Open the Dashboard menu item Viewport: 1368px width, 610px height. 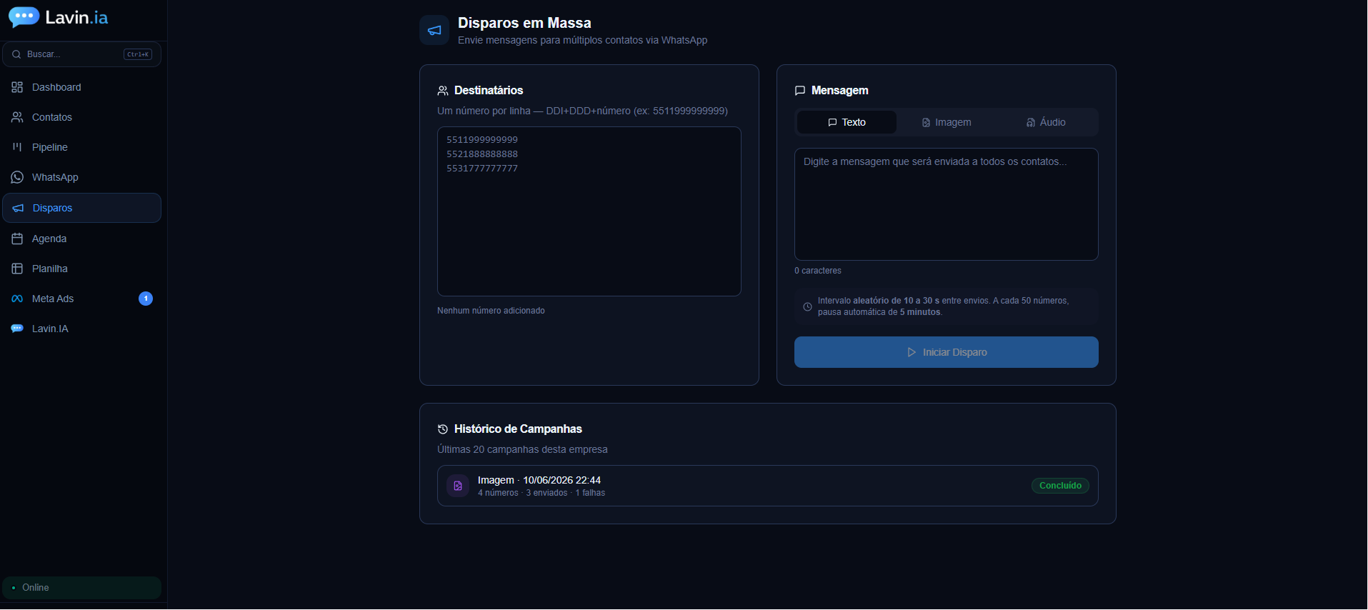pos(81,87)
